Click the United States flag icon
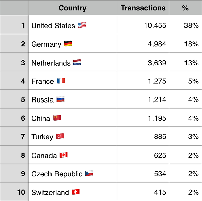Image resolution: width=202 pixels, height=201 pixels. 82,25
